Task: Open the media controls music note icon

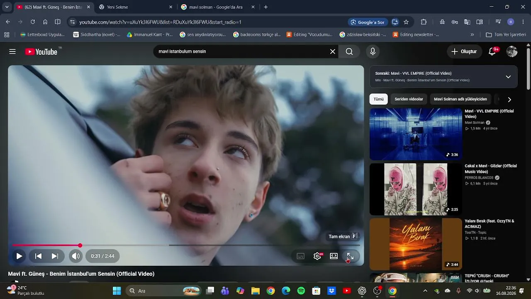Action: click(498, 22)
